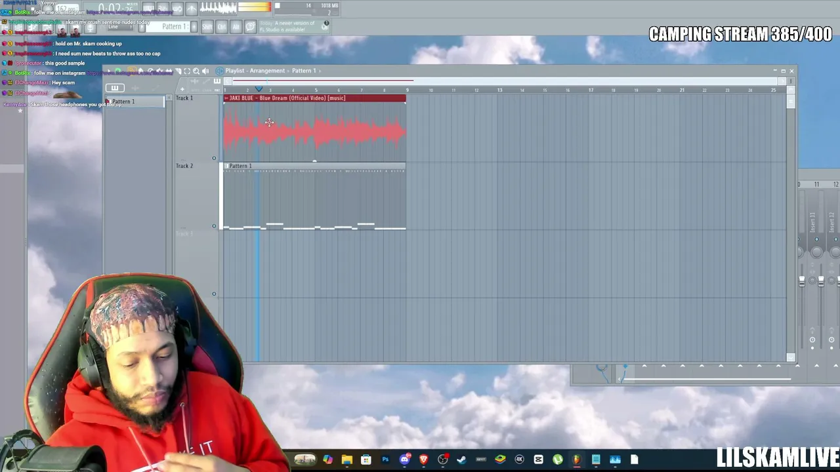Viewport: 840px width, 472px height.
Task: Toggle the Shift modifier button
Action: point(207,27)
